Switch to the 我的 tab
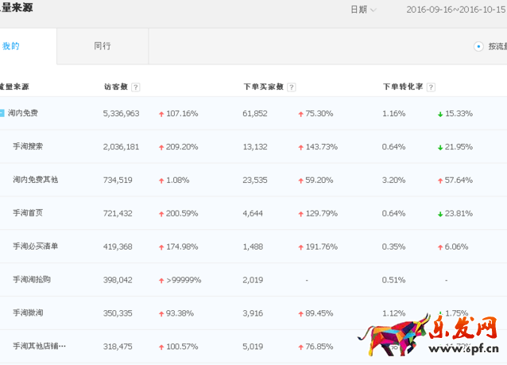Image resolution: width=507 pixels, height=365 pixels. (11, 46)
